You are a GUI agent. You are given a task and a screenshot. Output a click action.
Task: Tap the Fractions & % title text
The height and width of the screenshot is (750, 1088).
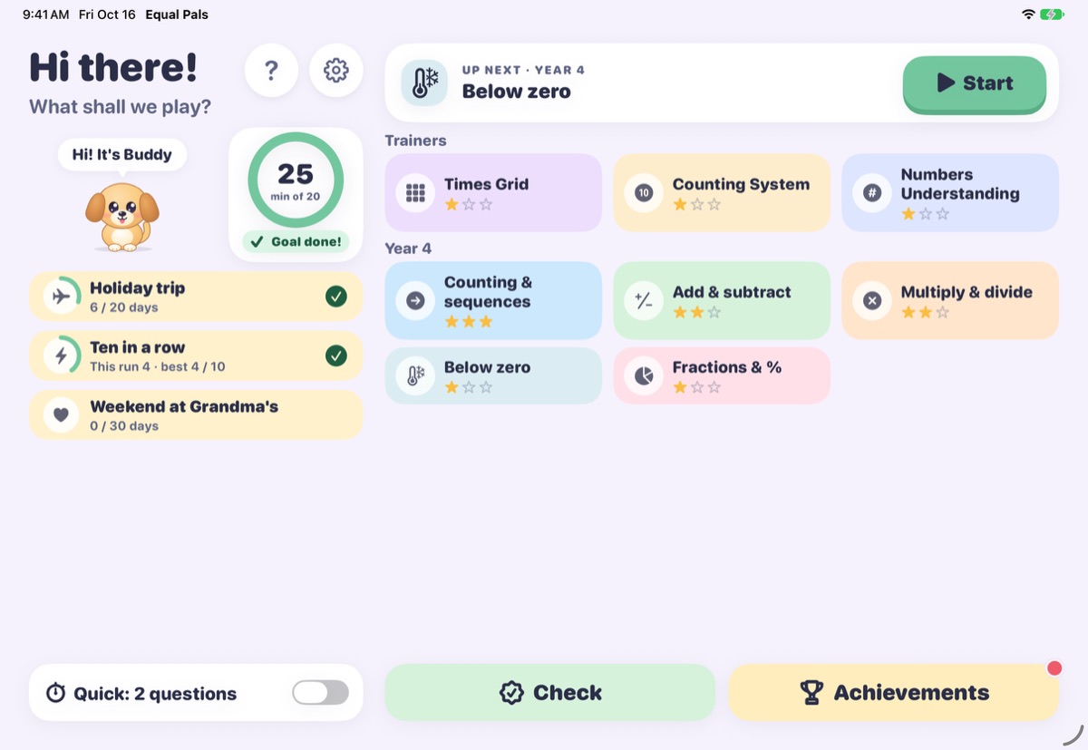727,367
